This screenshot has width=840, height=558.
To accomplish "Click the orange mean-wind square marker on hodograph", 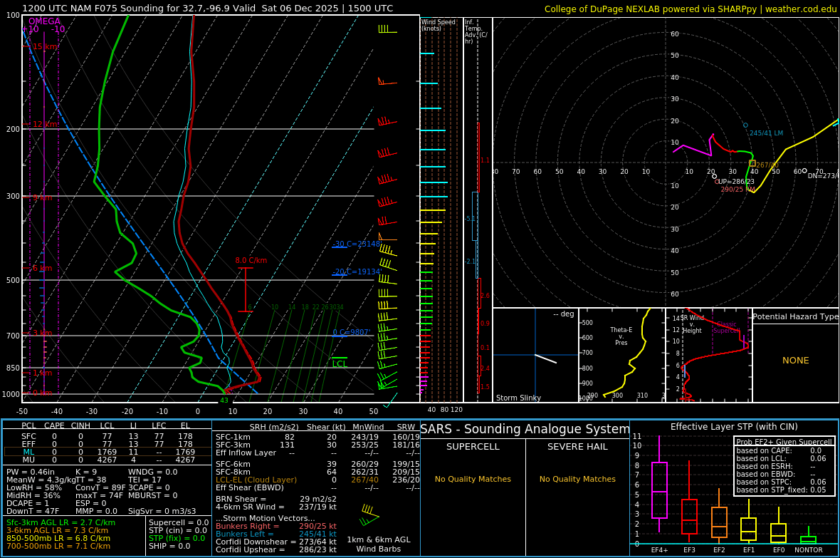I will (752, 163).
